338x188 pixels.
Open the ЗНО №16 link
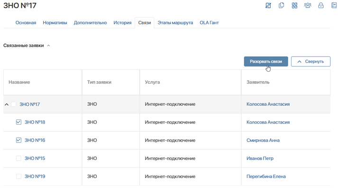click(35, 140)
